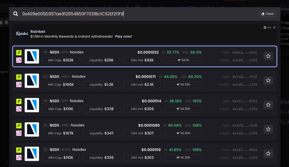Click the Liquidity $29K box

click(x=102, y=60)
